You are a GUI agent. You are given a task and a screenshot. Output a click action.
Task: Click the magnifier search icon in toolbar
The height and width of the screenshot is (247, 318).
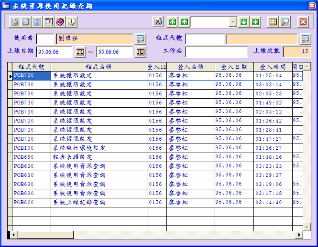point(285,22)
